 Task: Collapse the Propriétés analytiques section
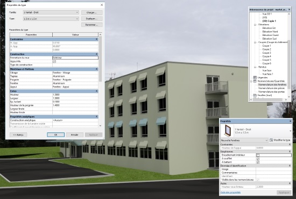point(96,116)
